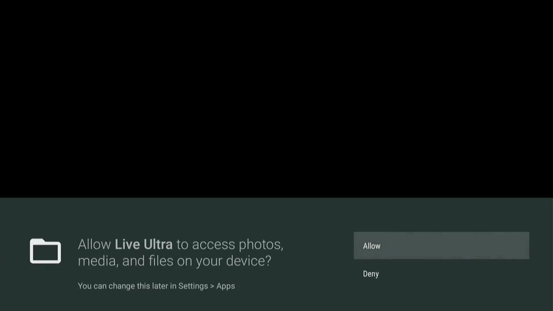The width and height of the screenshot is (553, 311).
Task: Click the Deny menu entry below Allow
Action: (x=441, y=274)
